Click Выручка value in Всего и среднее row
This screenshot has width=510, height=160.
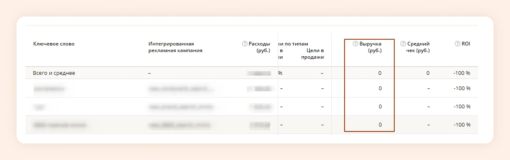pyautogui.click(x=380, y=73)
